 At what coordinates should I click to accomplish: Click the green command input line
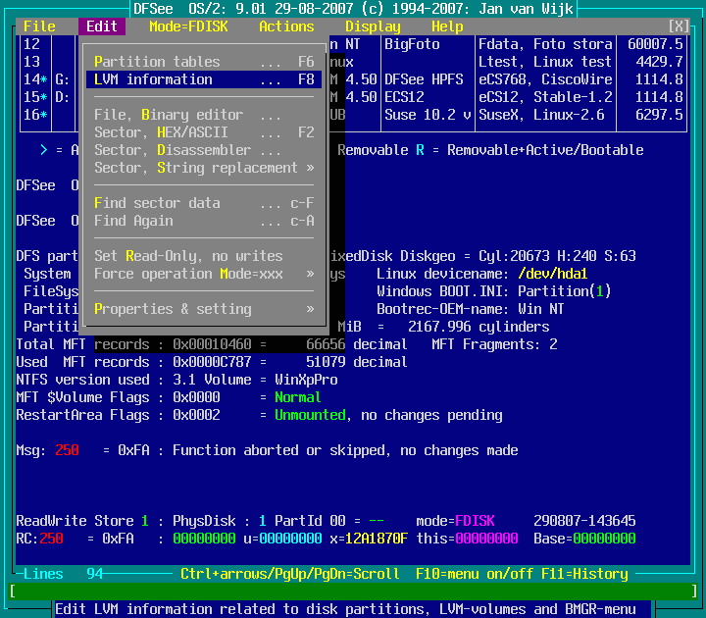(353, 592)
